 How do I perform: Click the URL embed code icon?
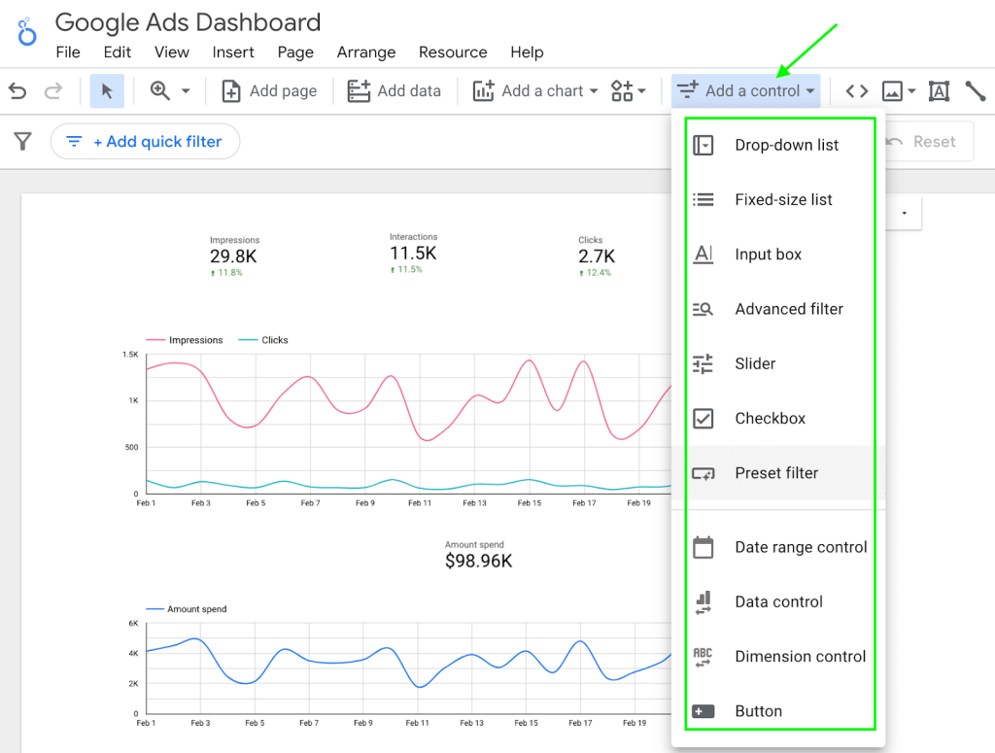[x=857, y=91]
